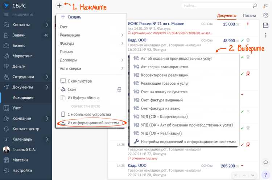Expand the Сотрудники sidebar section arrow
Image resolution: width=272 pixels, height=180 pixels.
tap(47, 77)
